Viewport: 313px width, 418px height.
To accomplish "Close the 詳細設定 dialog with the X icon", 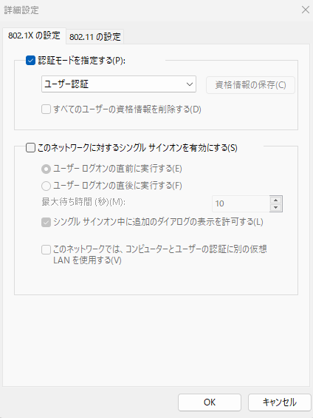I will [306, 10].
